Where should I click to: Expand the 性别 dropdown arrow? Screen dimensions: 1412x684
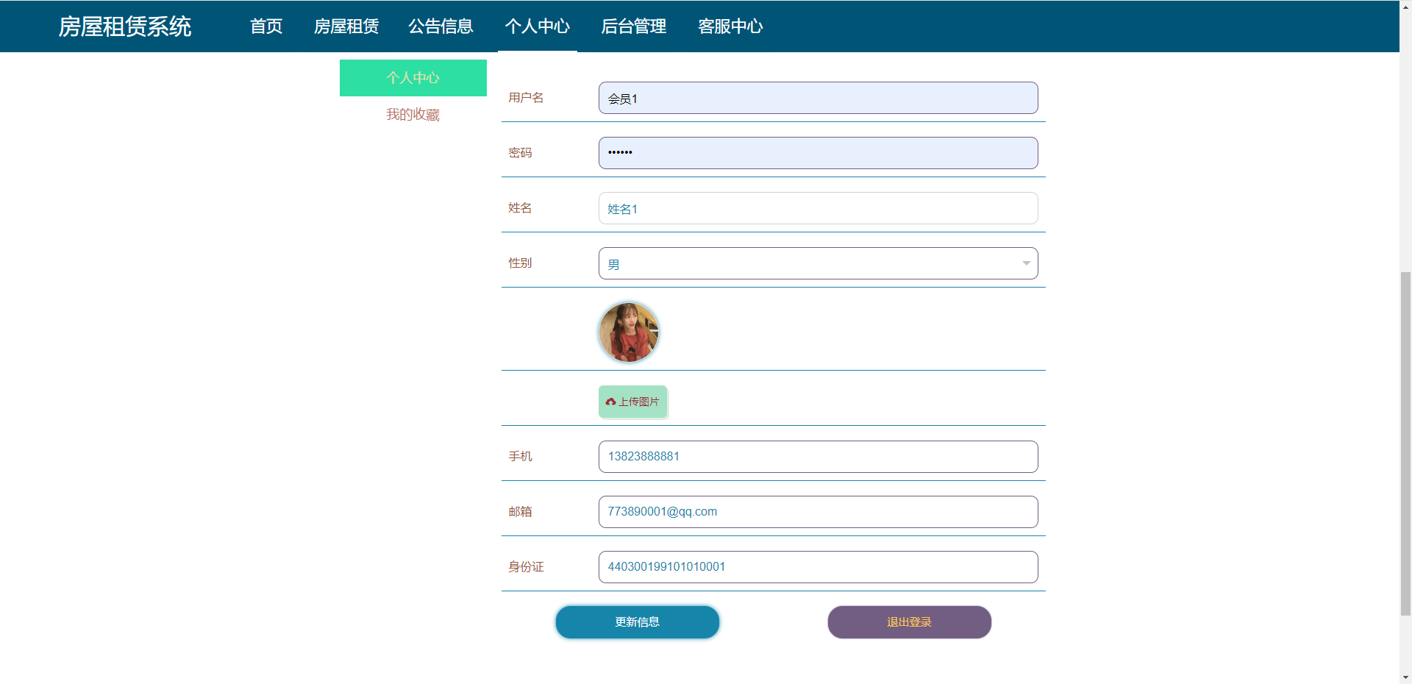(x=1025, y=263)
